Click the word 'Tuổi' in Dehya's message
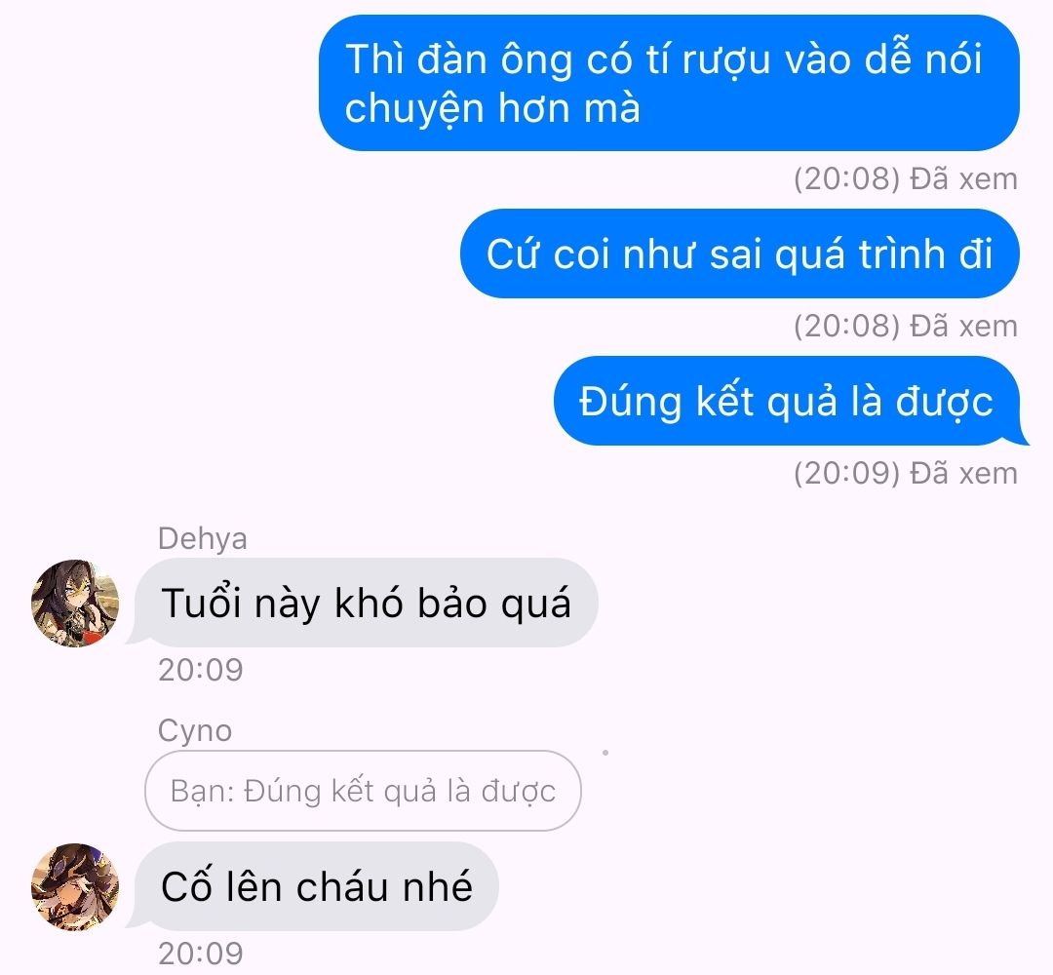 [x=201, y=603]
